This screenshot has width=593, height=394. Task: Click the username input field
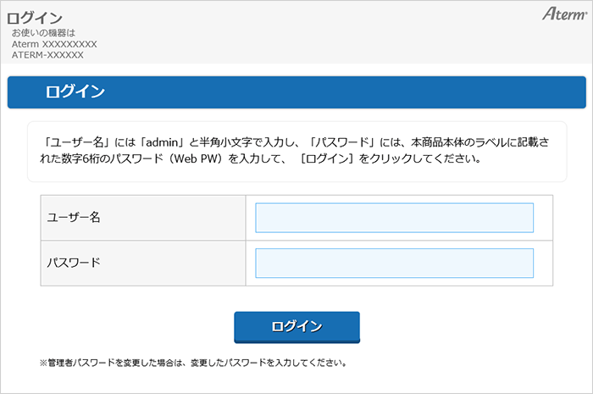coord(394,218)
